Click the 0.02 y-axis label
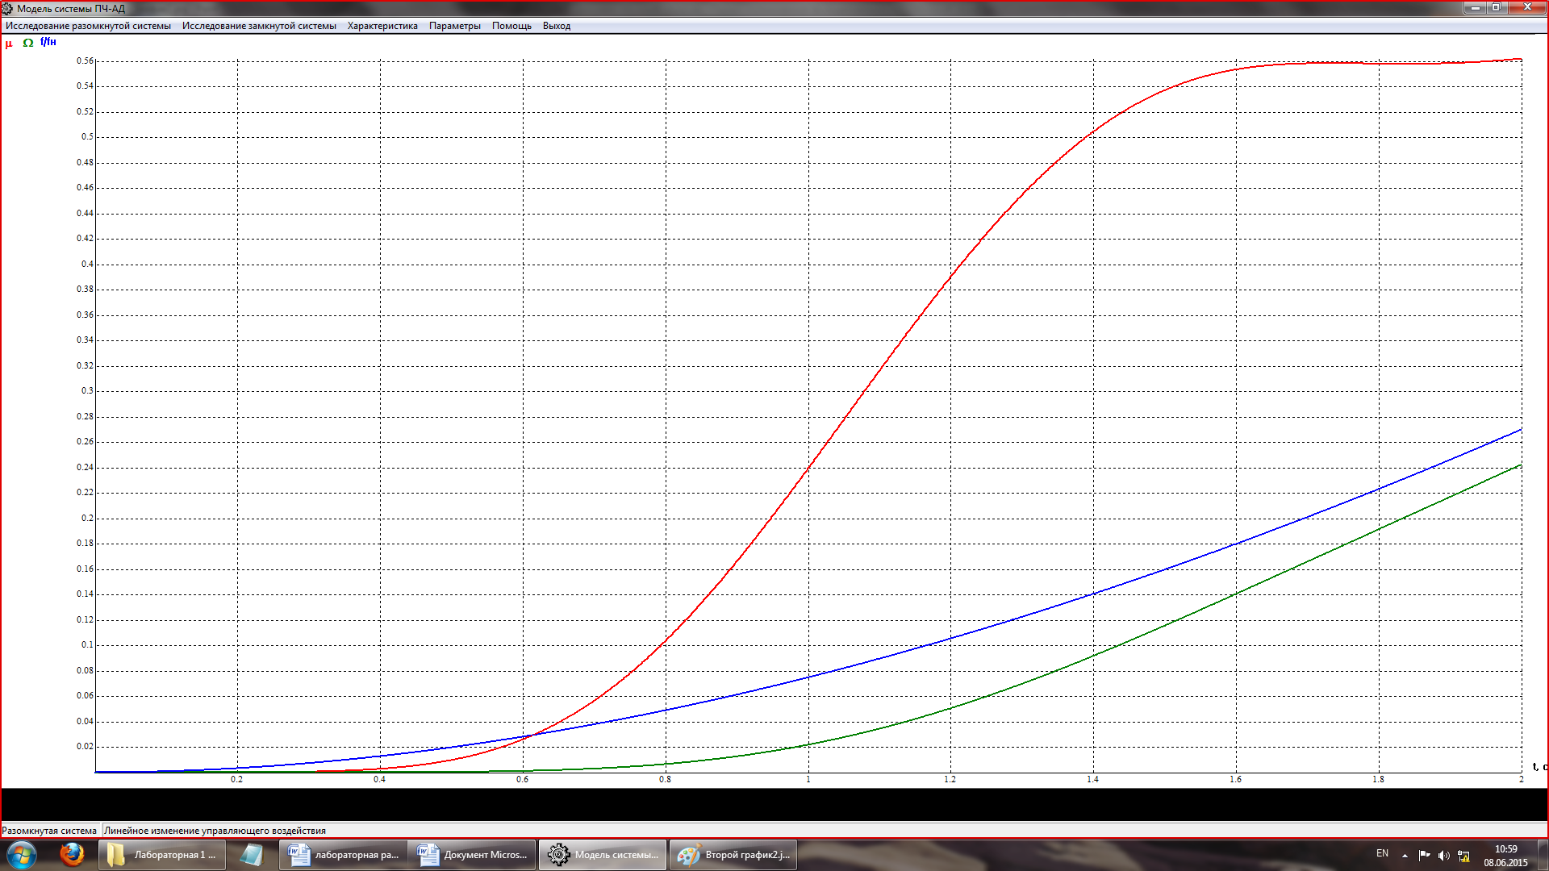Image resolution: width=1549 pixels, height=871 pixels. [x=85, y=747]
